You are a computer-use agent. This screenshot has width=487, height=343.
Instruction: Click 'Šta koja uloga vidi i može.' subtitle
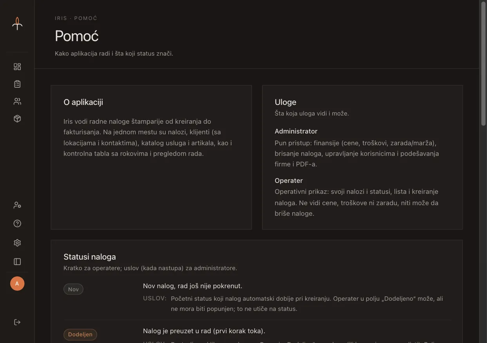[312, 114]
